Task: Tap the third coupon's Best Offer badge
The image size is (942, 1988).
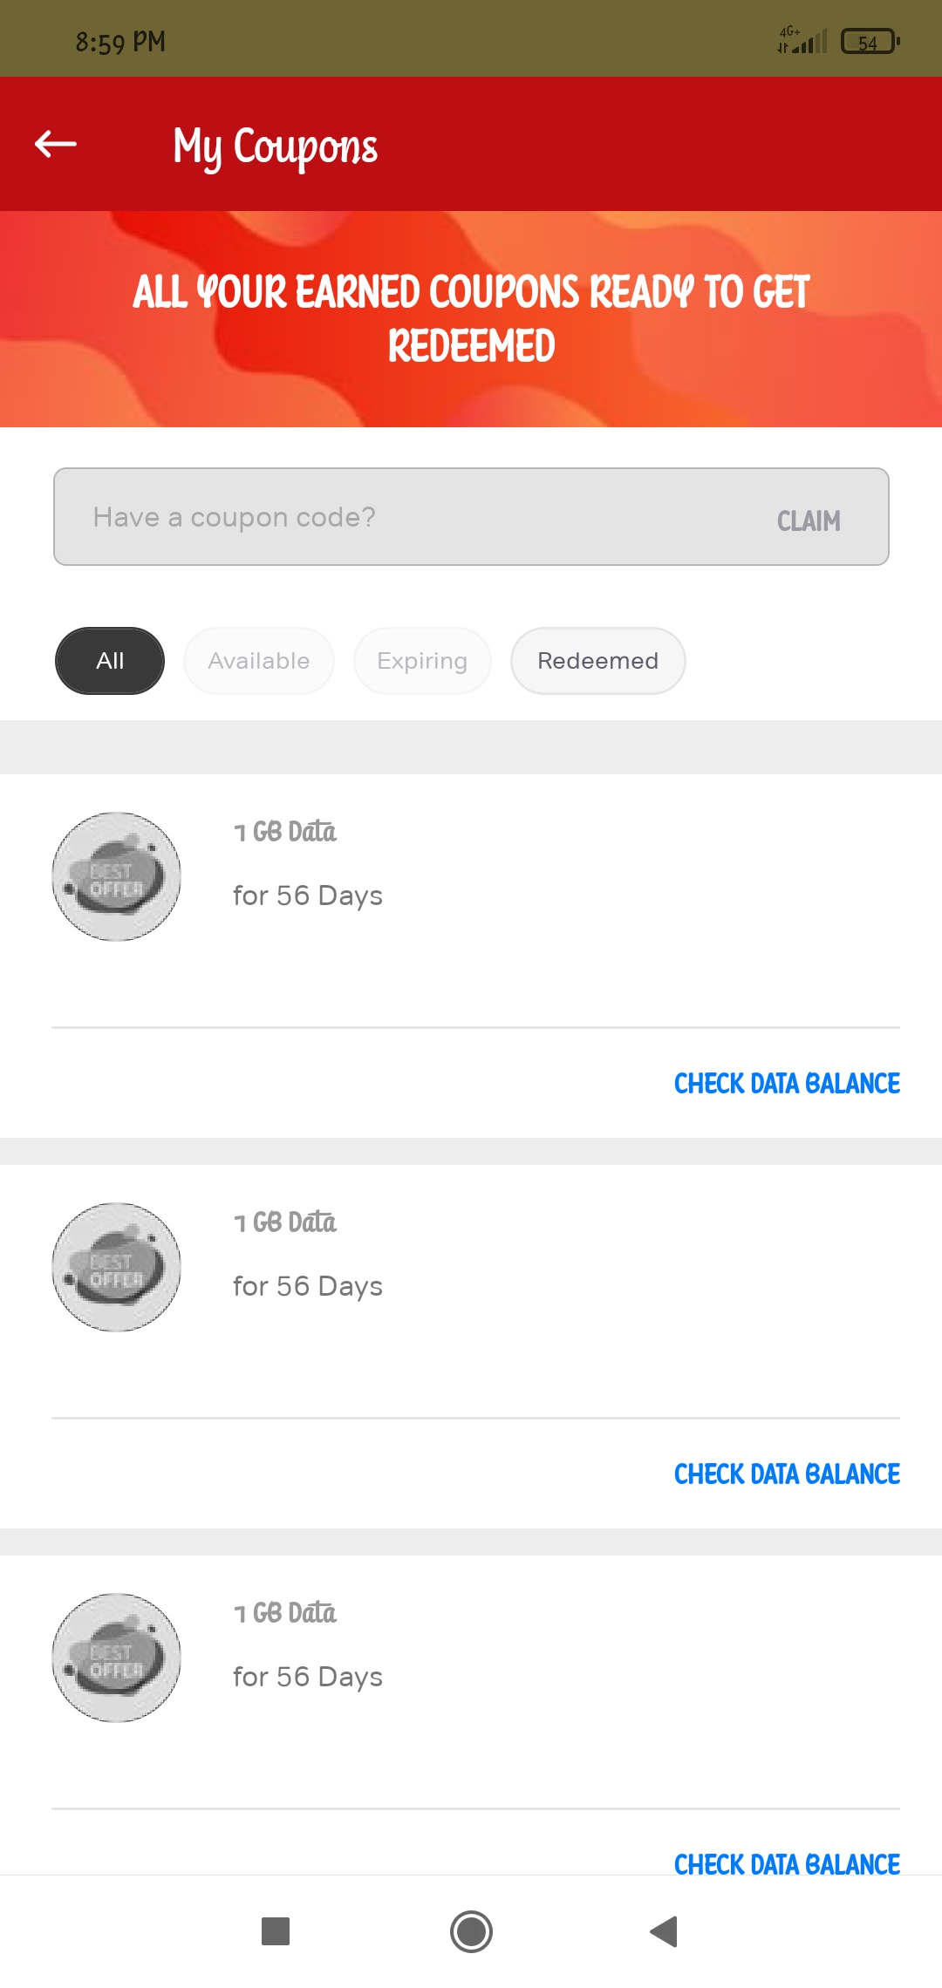Action: pyautogui.click(x=117, y=1658)
